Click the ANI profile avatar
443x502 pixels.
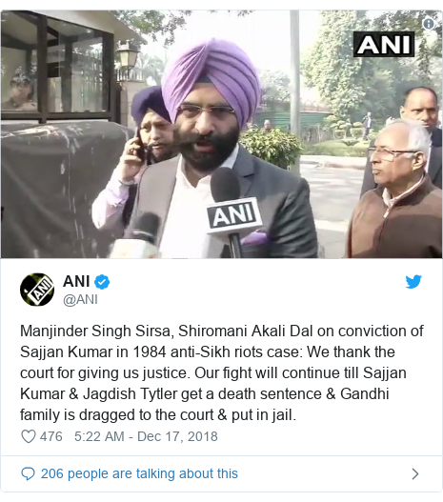point(37,290)
